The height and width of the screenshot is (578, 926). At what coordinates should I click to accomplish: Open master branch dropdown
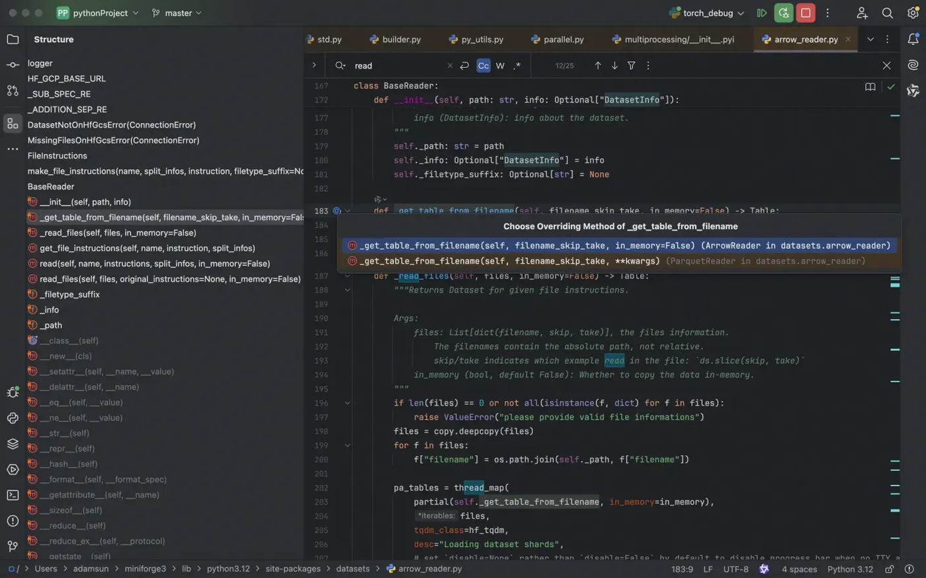tap(177, 13)
